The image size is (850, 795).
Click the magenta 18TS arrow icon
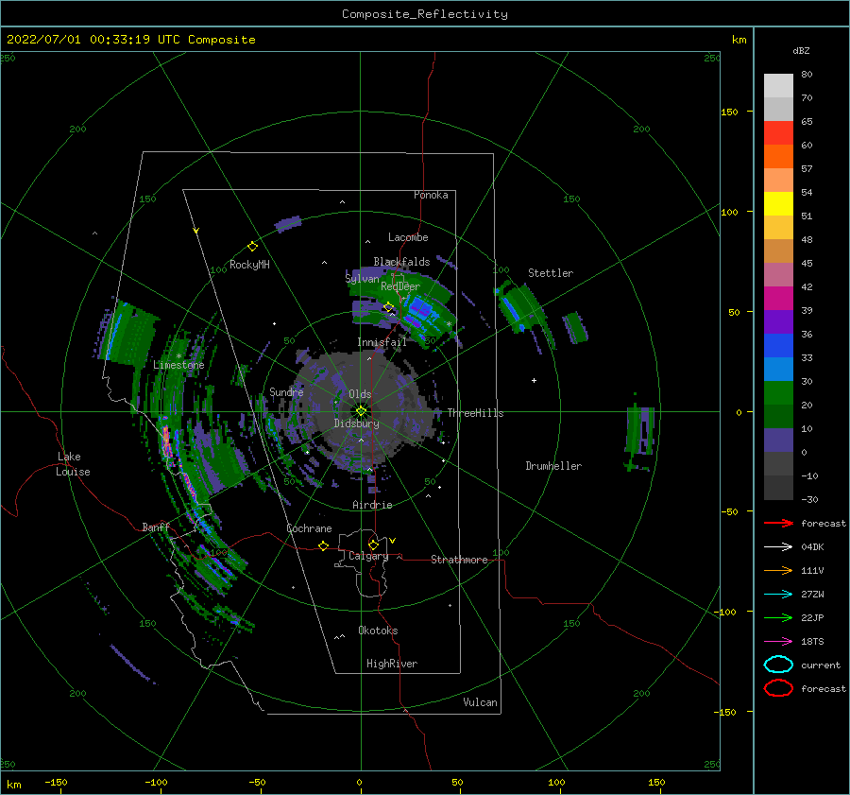(x=778, y=642)
